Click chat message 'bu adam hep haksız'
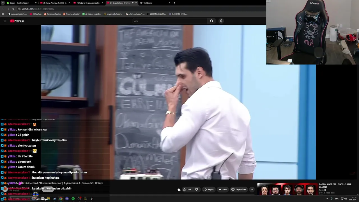Image resolution: width=359 pixels, height=202 pixels. (46, 178)
